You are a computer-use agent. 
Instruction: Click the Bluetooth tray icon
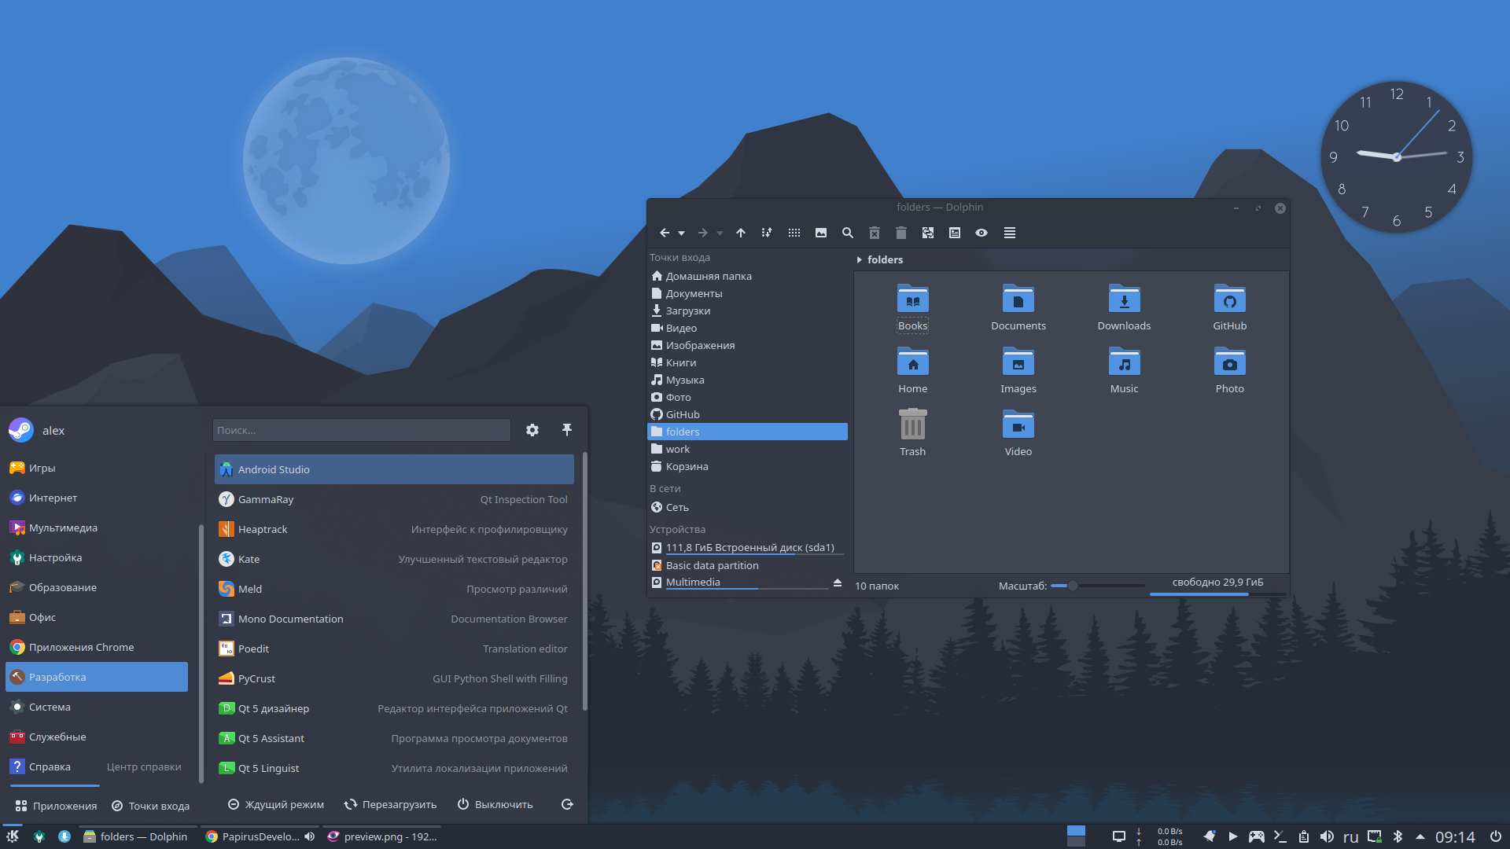click(x=1398, y=836)
